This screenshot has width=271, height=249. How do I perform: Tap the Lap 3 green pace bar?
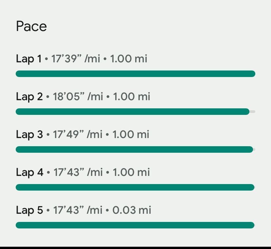tap(134, 149)
